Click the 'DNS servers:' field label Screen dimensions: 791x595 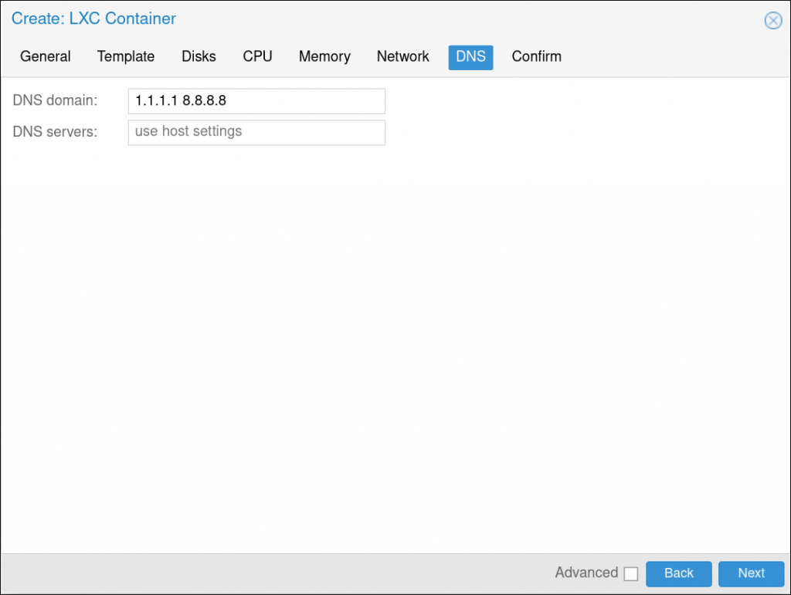(x=56, y=132)
